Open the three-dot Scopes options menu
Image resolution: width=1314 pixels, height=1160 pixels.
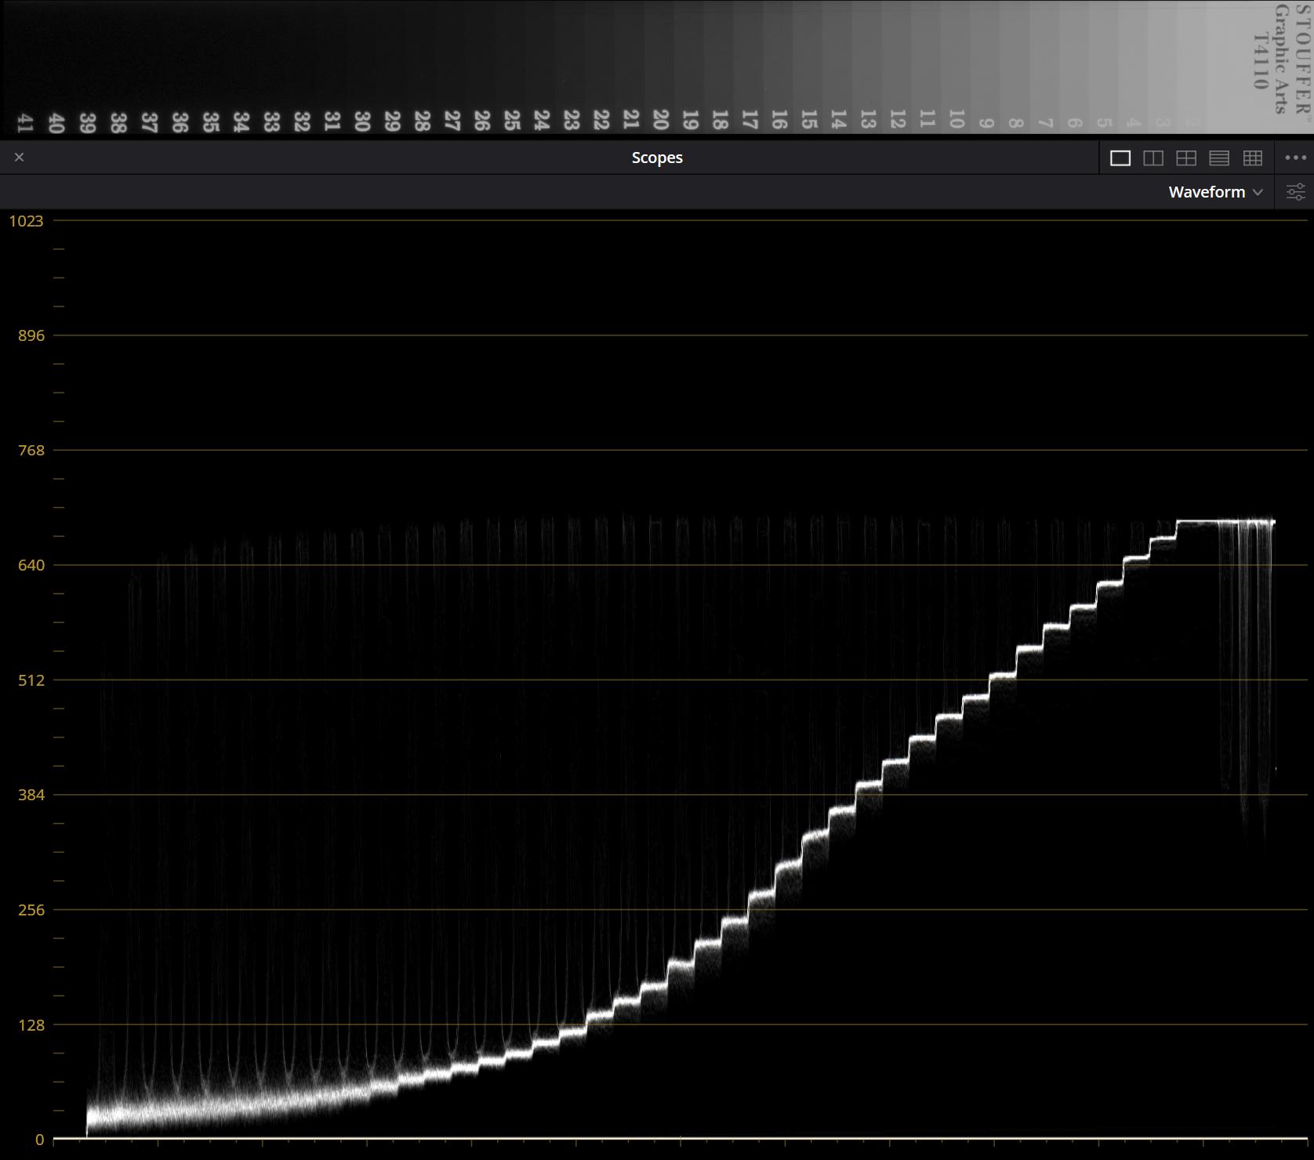(x=1296, y=158)
